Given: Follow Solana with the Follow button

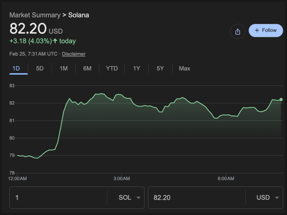Looking at the screenshot, I should 266,30.
